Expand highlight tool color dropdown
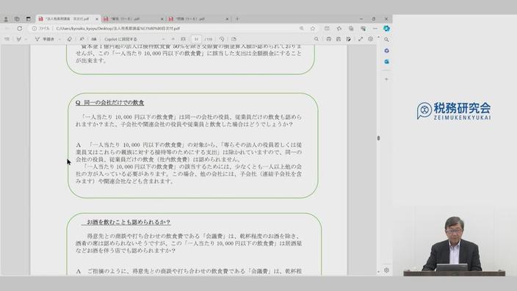 point(26,39)
